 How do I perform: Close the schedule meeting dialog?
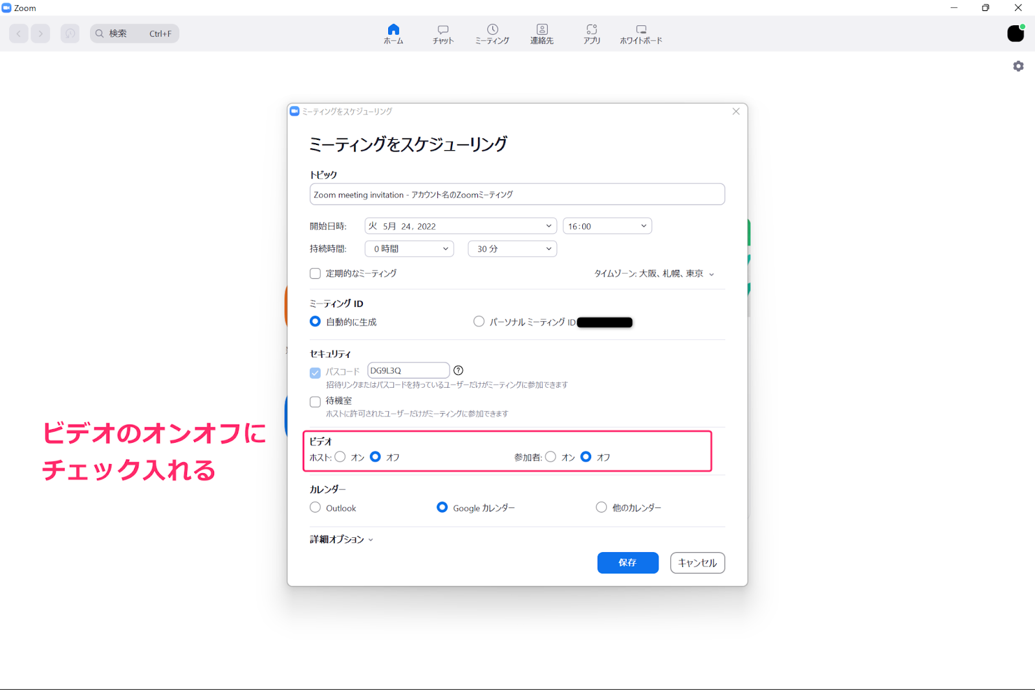pos(736,111)
